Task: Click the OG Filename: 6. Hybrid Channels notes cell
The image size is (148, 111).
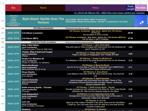Action: (96, 82)
